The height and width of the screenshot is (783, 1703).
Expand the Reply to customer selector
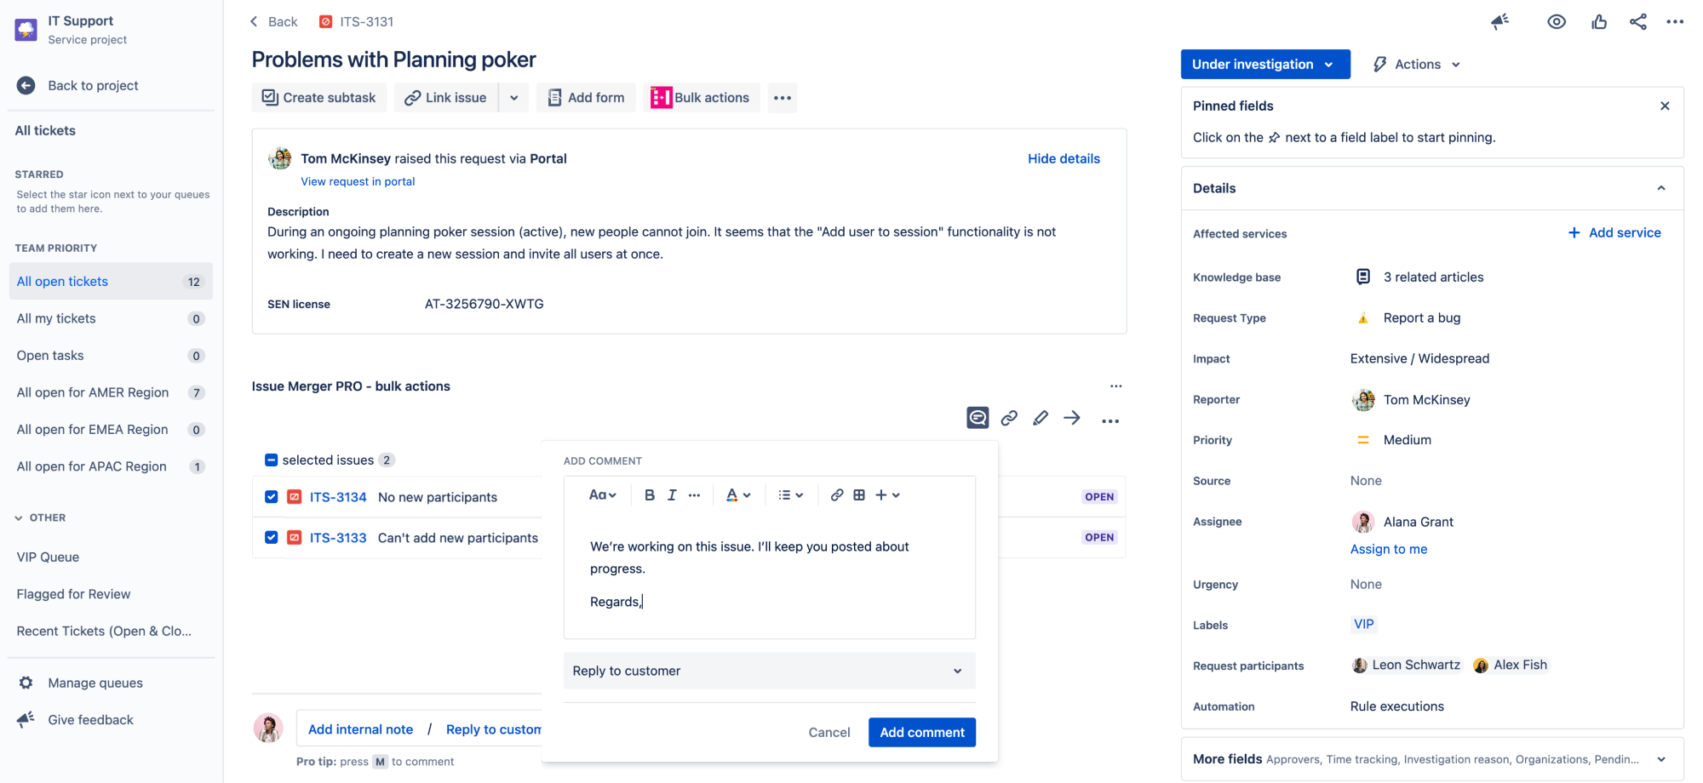(956, 671)
